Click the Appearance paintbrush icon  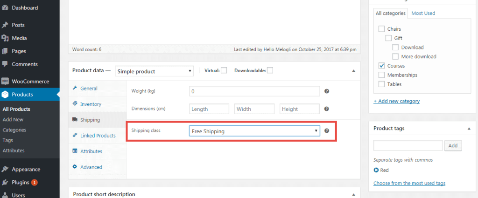click(x=5, y=170)
